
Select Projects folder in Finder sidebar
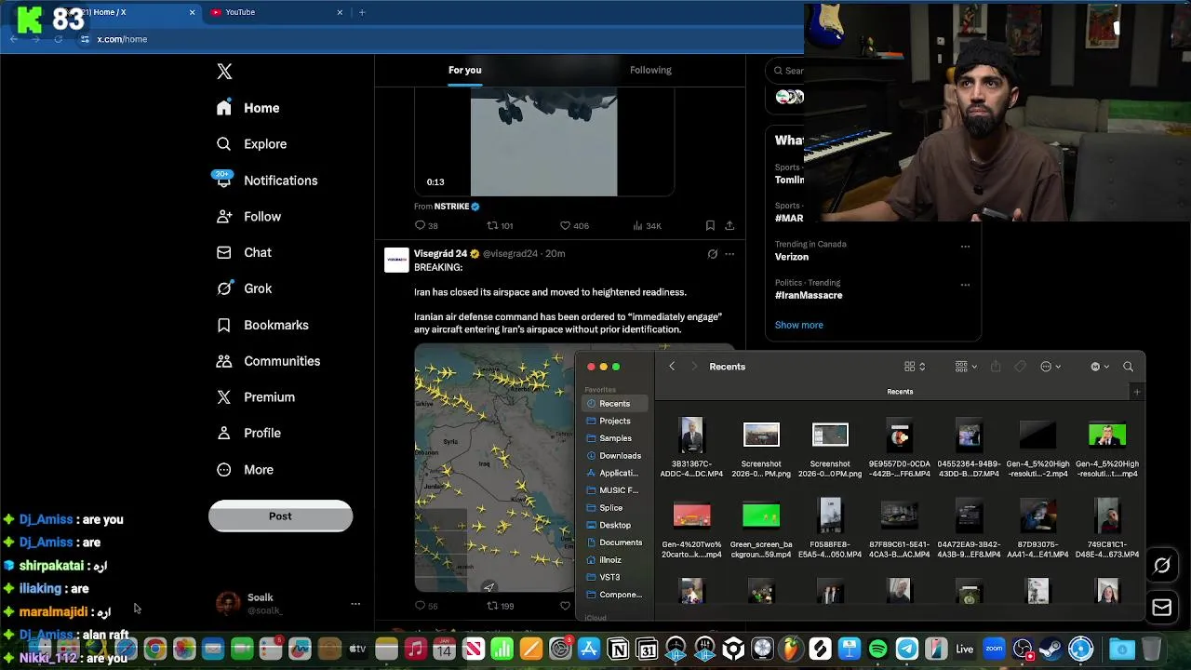(x=615, y=422)
